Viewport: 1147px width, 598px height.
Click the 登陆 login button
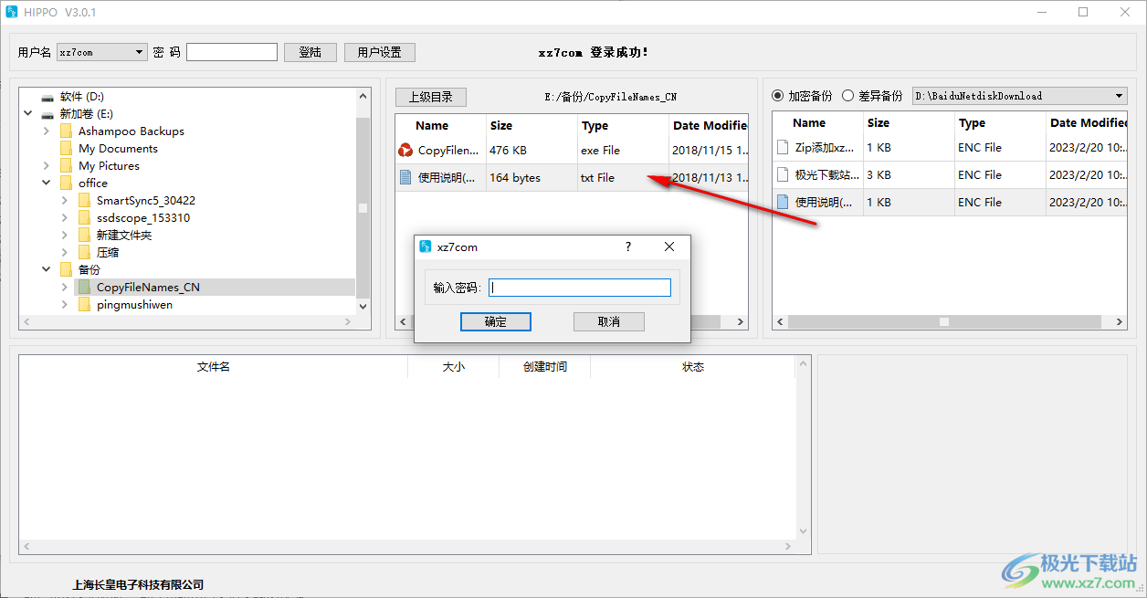click(x=310, y=53)
